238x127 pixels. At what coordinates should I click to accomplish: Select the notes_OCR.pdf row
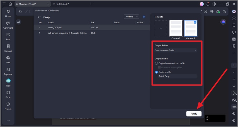(92, 28)
